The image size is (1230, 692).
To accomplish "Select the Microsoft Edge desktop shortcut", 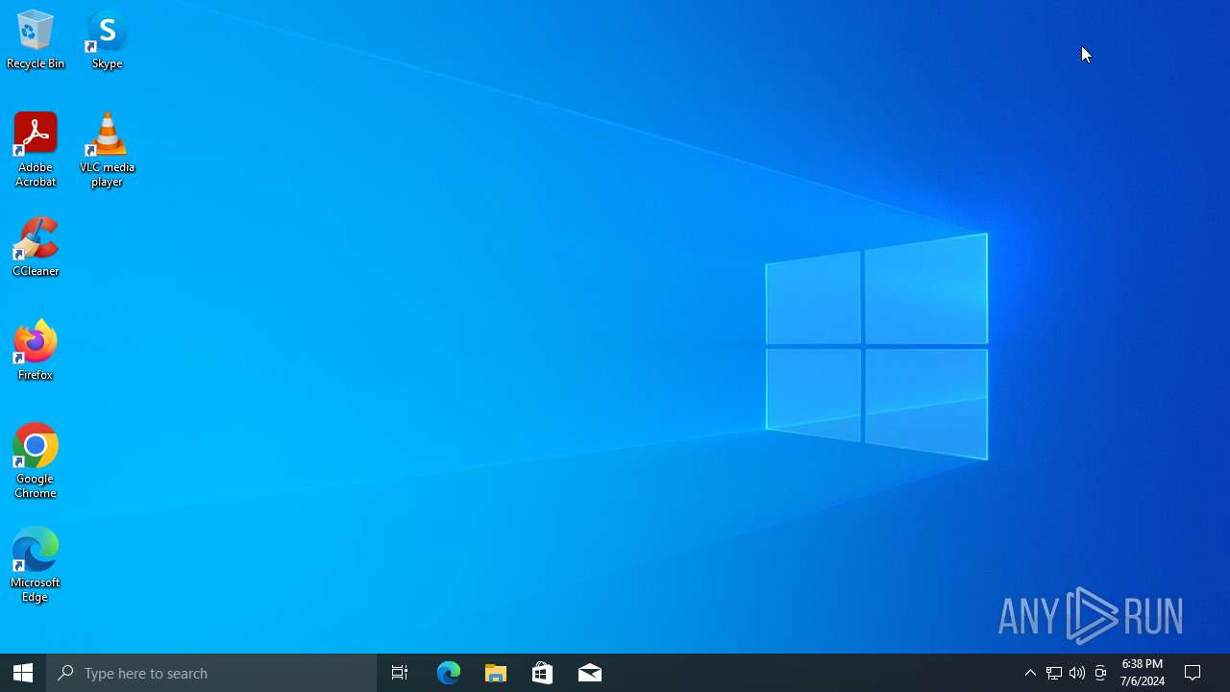I will pos(36,565).
